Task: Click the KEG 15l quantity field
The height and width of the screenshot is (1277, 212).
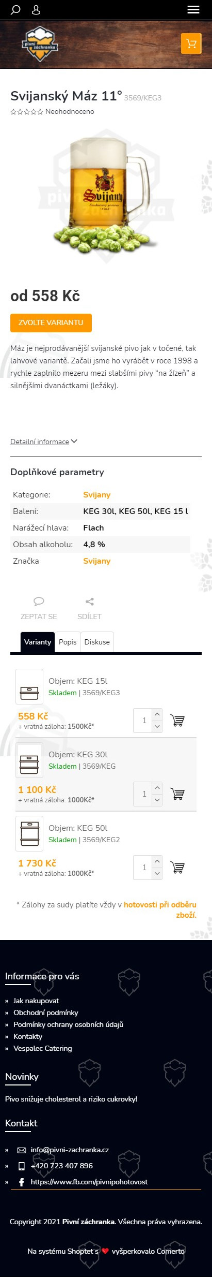Action: pyautogui.click(x=143, y=721)
